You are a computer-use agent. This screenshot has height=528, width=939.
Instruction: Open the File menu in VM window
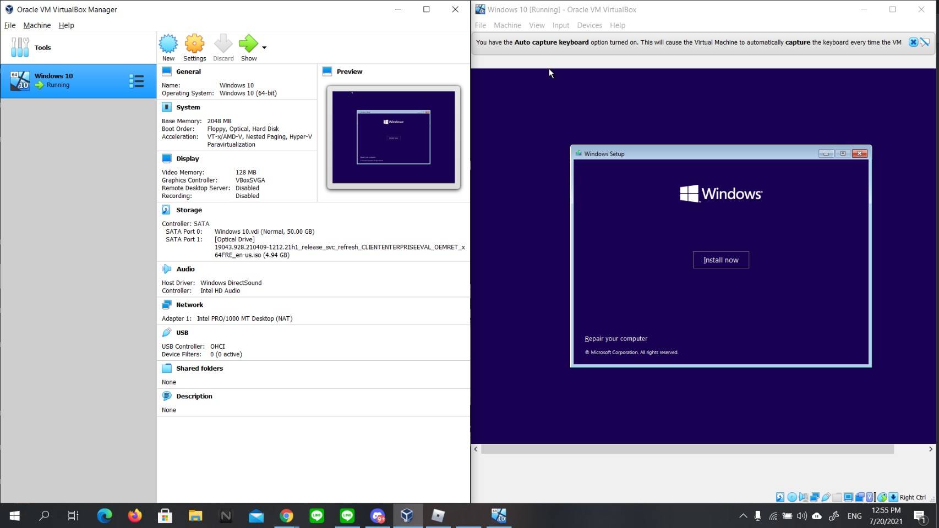(x=481, y=25)
